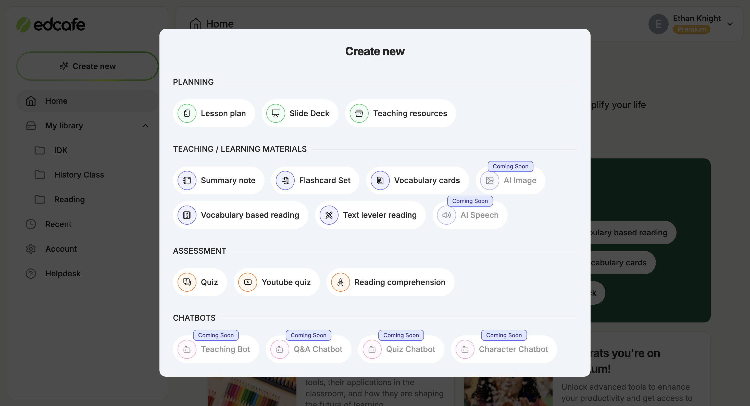750x406 pixels.
Task: Click the Character Chatbot robot icon
Action: [465, 349]
